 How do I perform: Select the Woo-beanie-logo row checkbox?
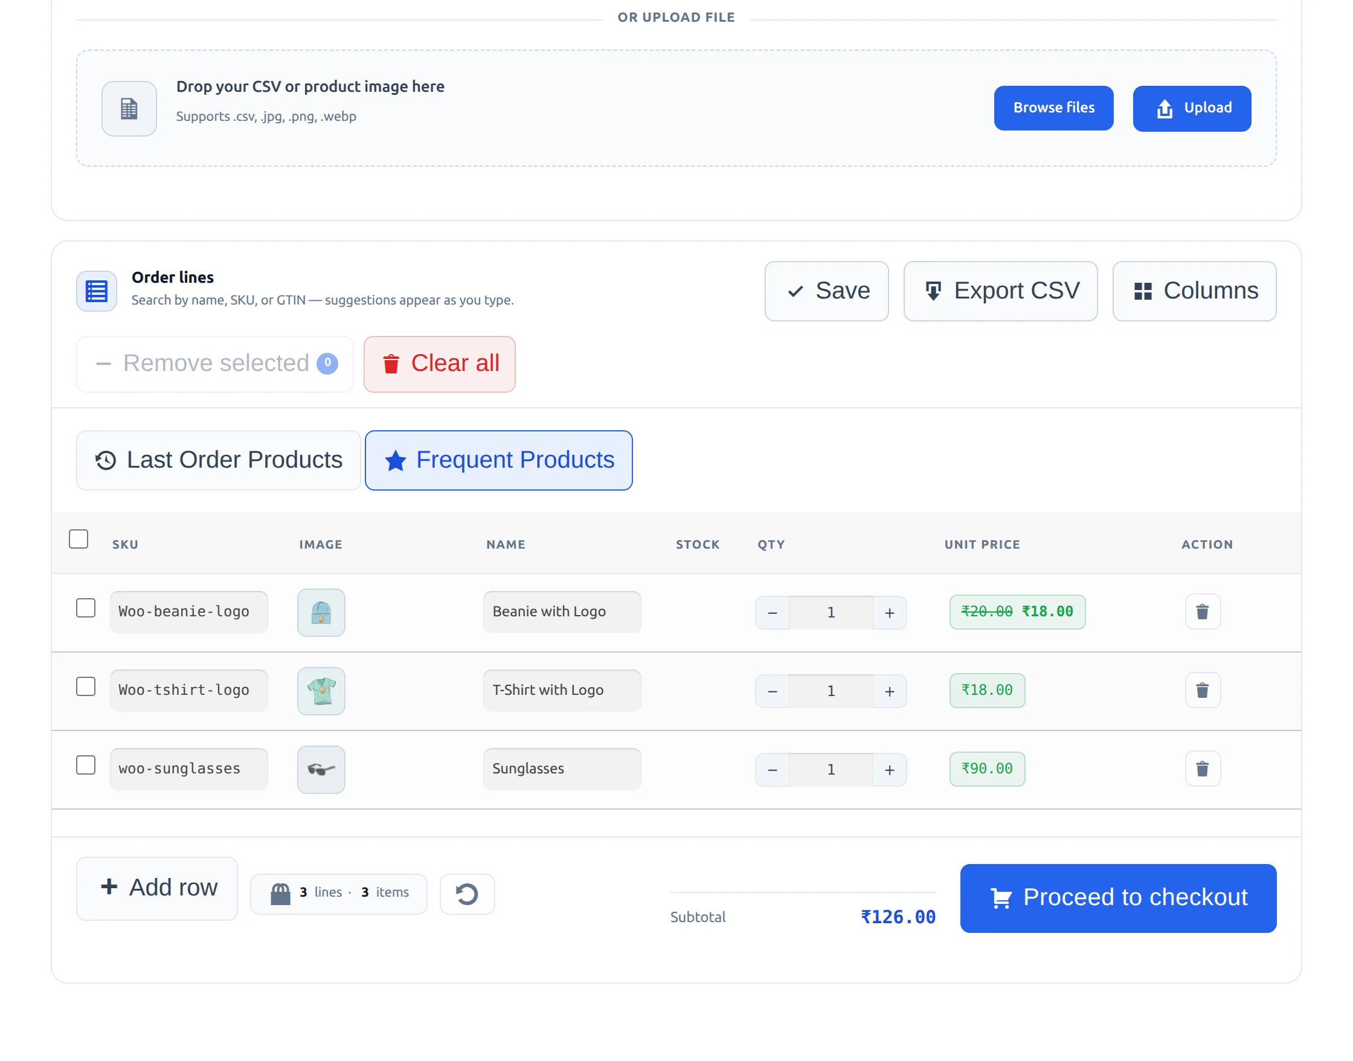86,607
